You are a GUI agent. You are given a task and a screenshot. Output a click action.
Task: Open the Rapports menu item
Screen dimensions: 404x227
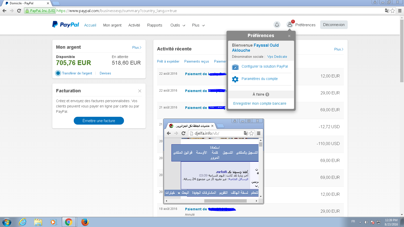click(x=155, y=25)
